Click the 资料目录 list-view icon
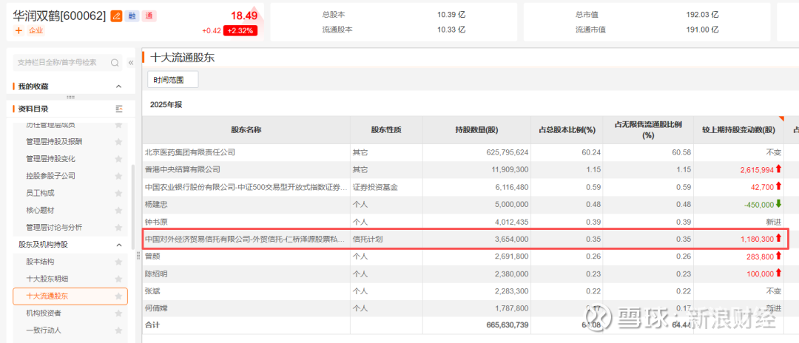The height and width of the screenshot is (343, 799). coord(119,109)
